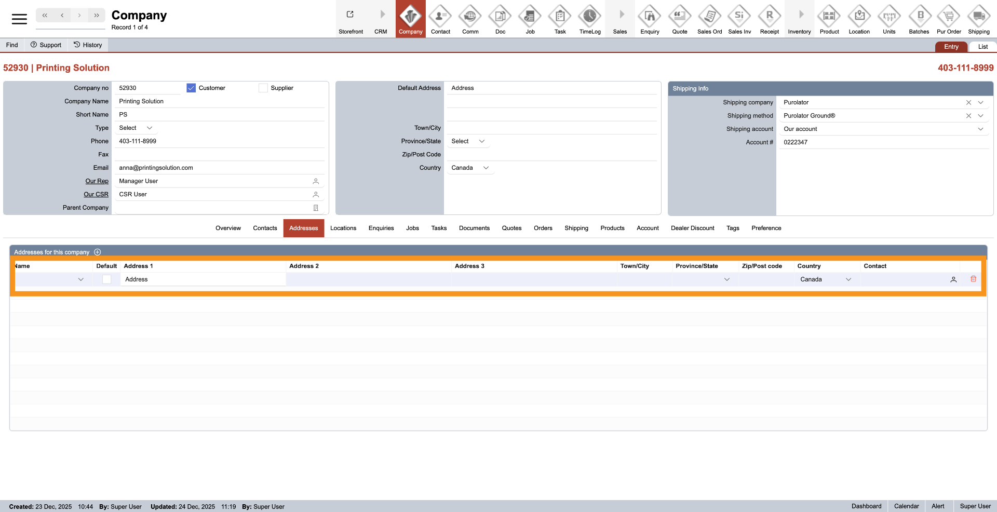The image size is (997, 512).
Task: Delete the address row with trash icon
Action: pos(973,279)
